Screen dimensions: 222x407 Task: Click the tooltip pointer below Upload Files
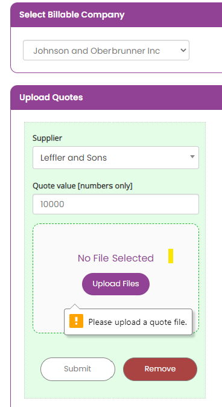point(75,306)
